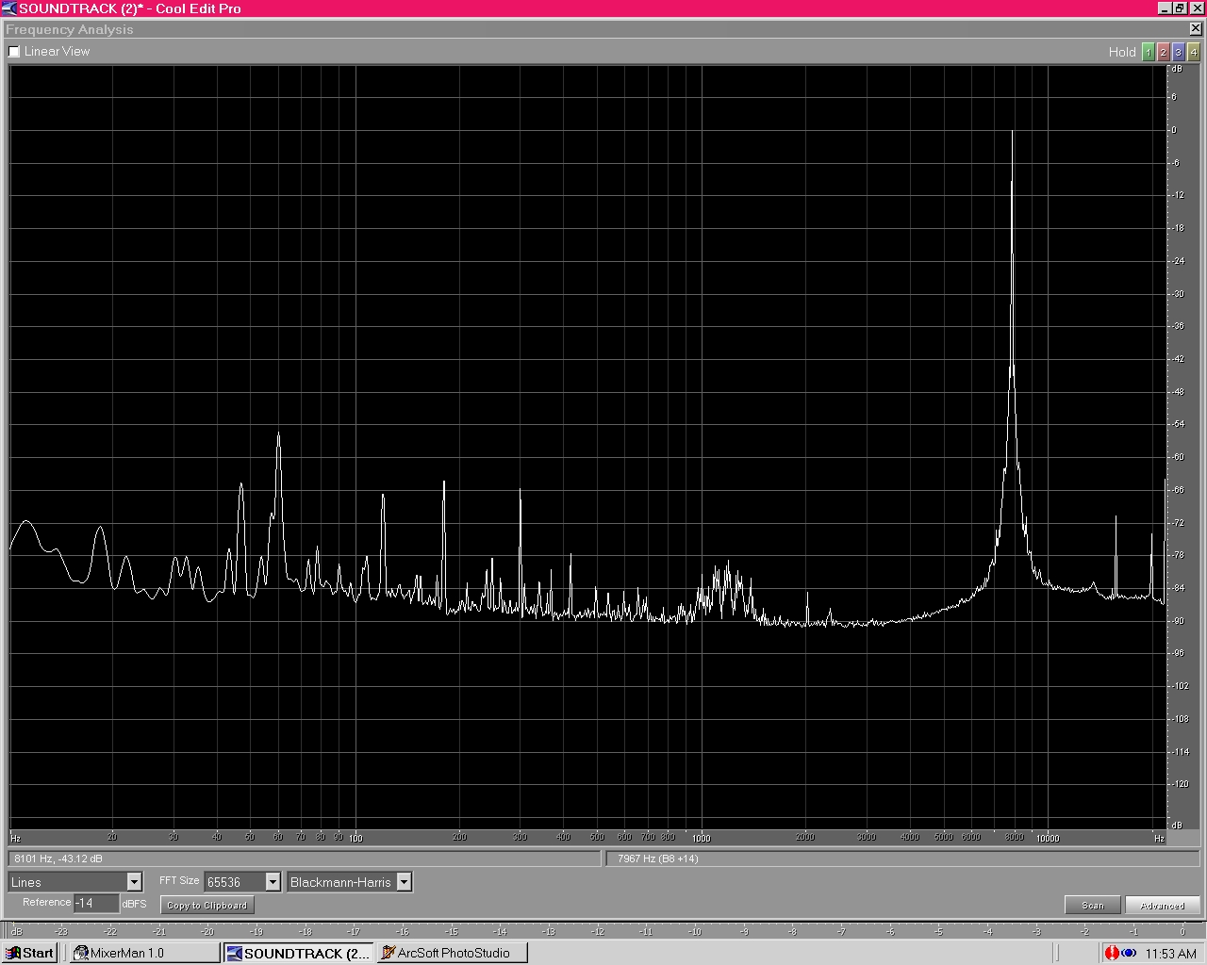Open the Lines display style dropdown

point(134,882)
